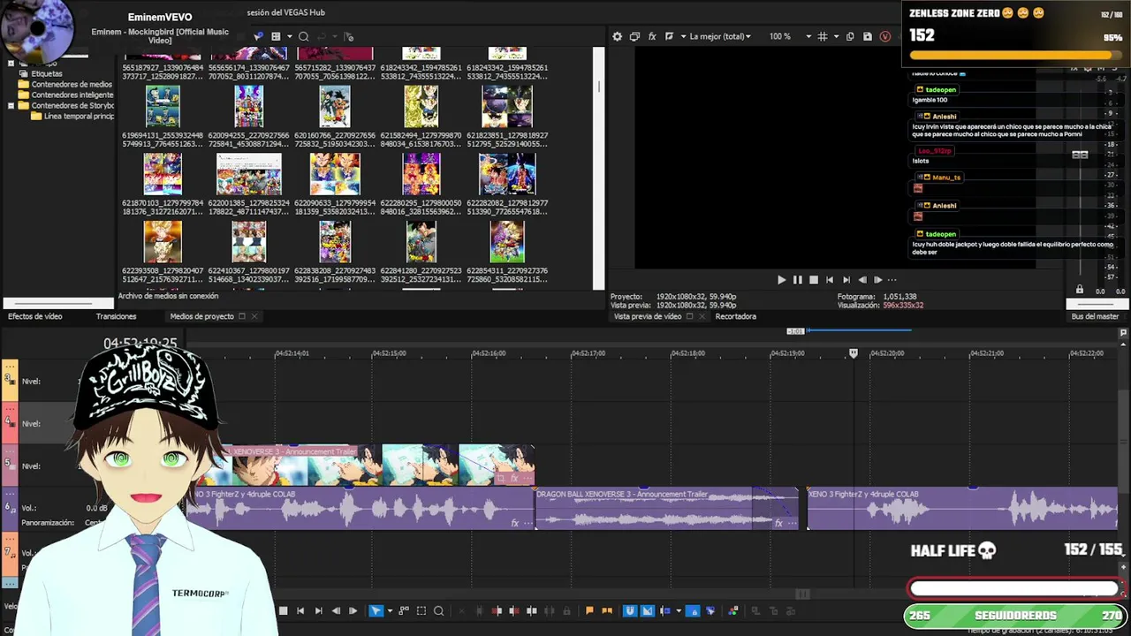Open the Recortadora tab

click(x=735, y=316)
